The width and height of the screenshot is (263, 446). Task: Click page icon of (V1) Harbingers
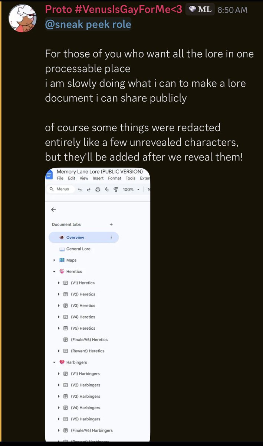pos(66,374)
